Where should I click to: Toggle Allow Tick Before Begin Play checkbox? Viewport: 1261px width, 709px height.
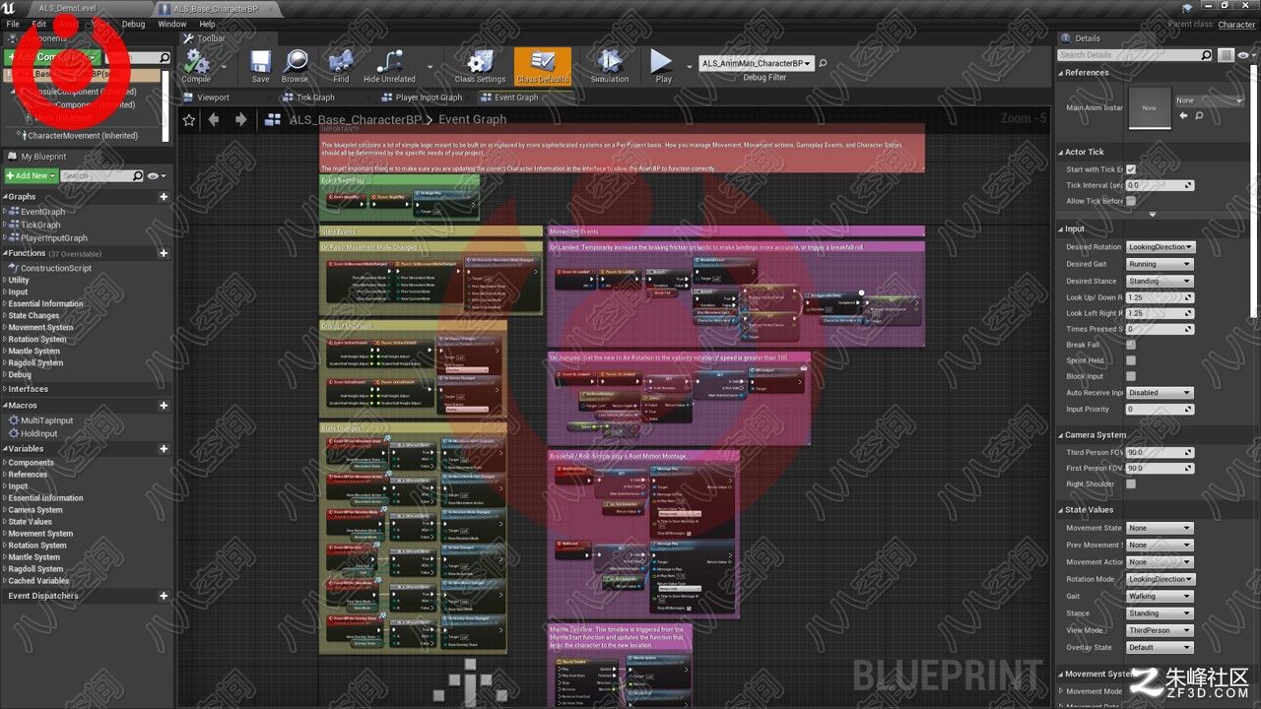(1131, 201)
